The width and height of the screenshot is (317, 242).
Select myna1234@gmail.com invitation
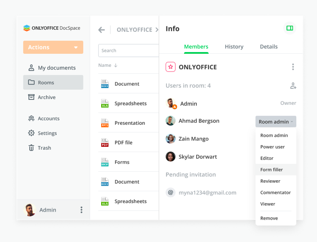207,192
